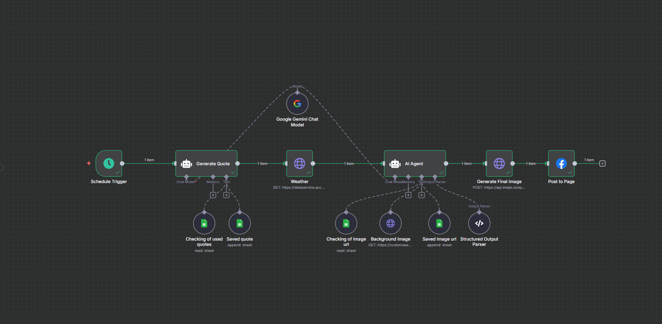Add Memory via plus under AI Agent
Viewport: 662px width, 324px height.
[x=408, y=195]
